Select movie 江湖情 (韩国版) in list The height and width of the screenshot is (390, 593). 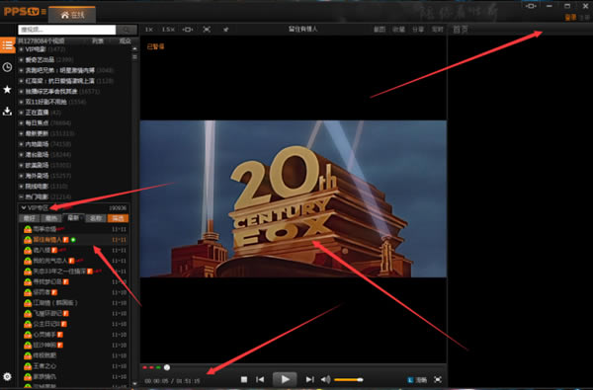[x=74, y=303]
